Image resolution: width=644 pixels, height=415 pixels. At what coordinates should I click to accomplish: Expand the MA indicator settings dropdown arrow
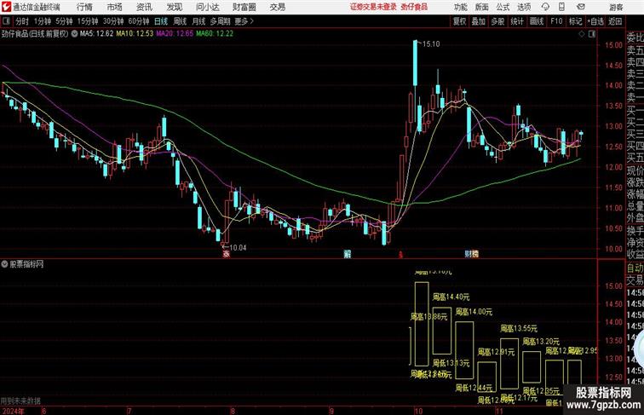coord(74,34)
